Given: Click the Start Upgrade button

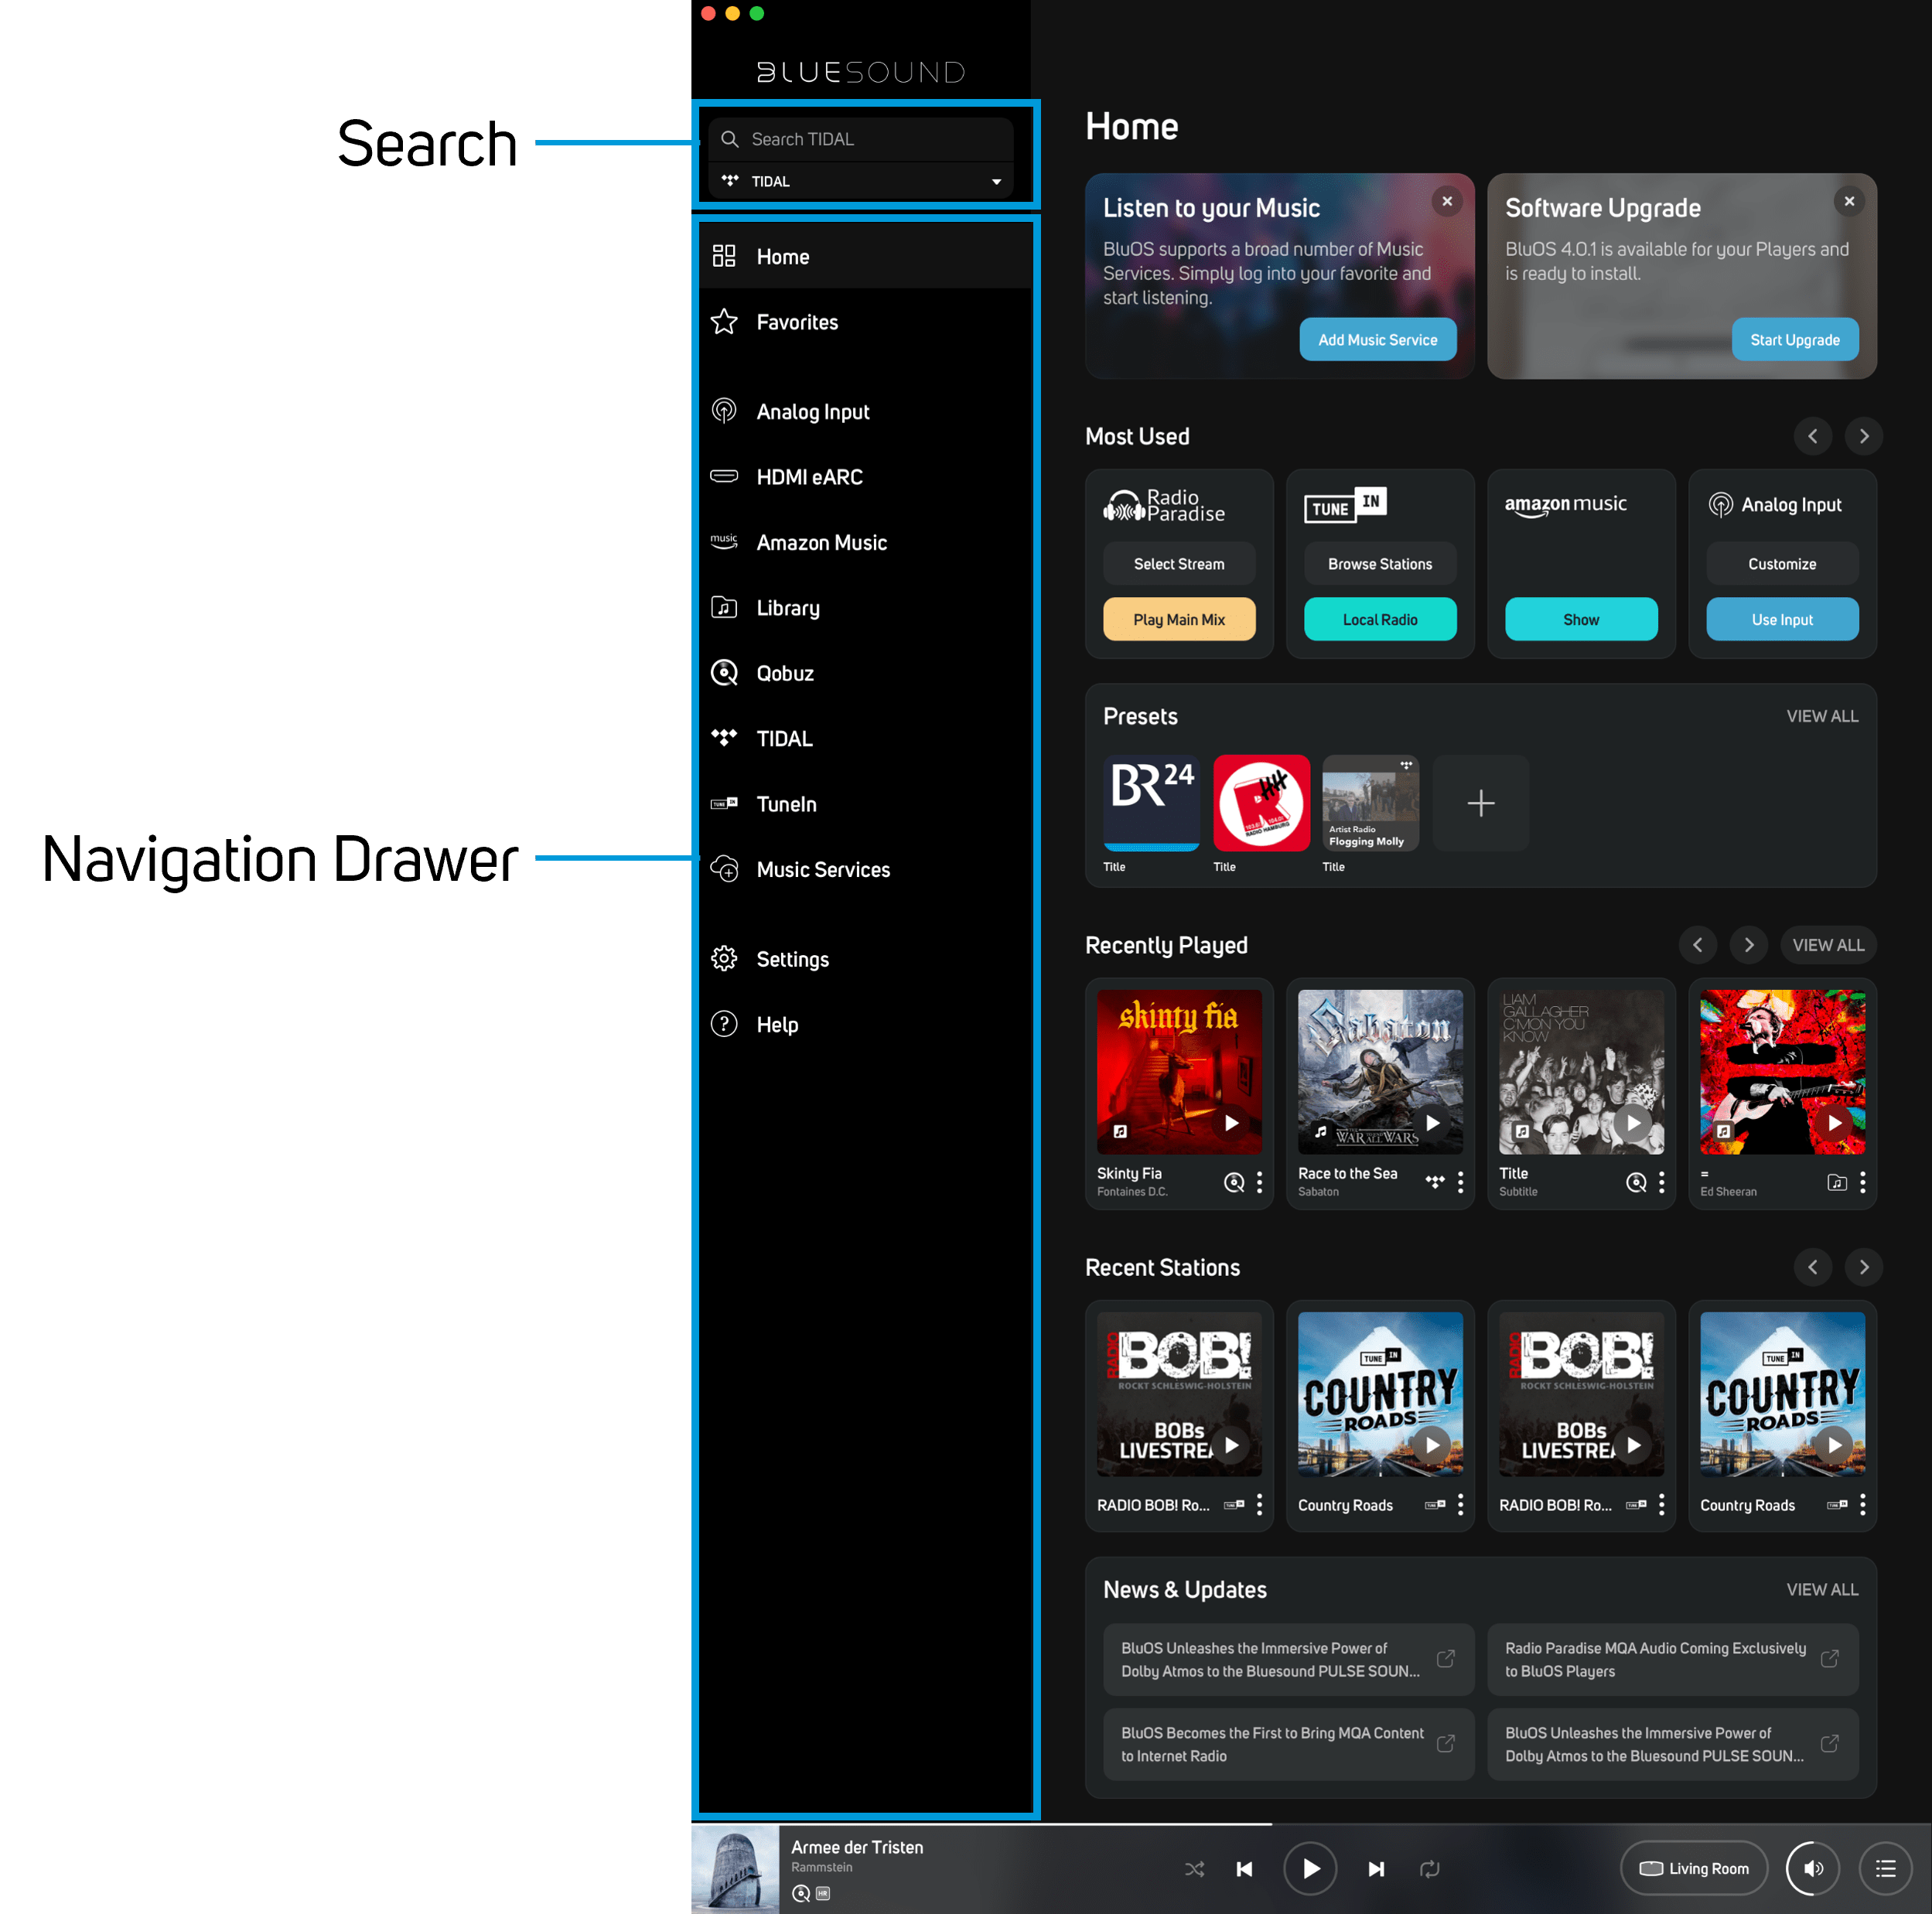Looking at the screenshot, I should click(1795, 339).
